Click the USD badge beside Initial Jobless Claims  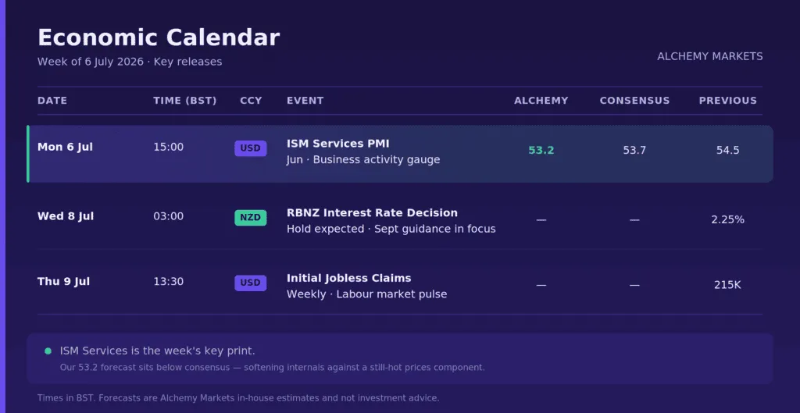point(251,283)
